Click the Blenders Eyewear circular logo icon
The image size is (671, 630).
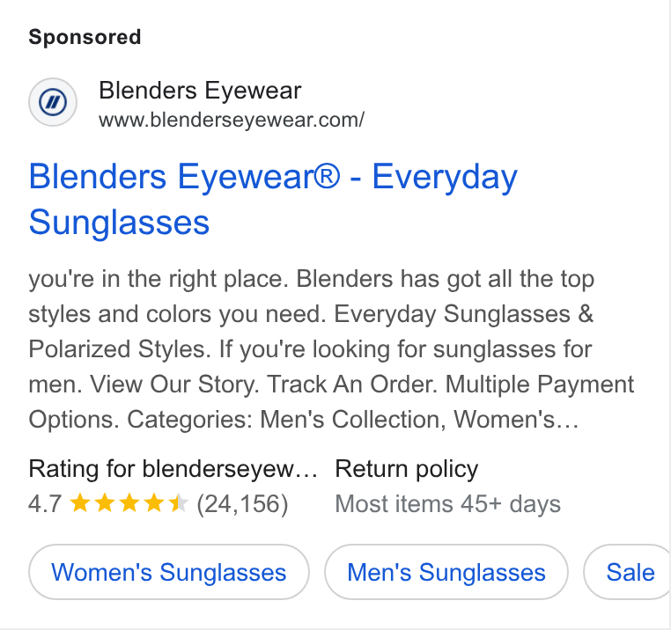click(x=53, y=102)
